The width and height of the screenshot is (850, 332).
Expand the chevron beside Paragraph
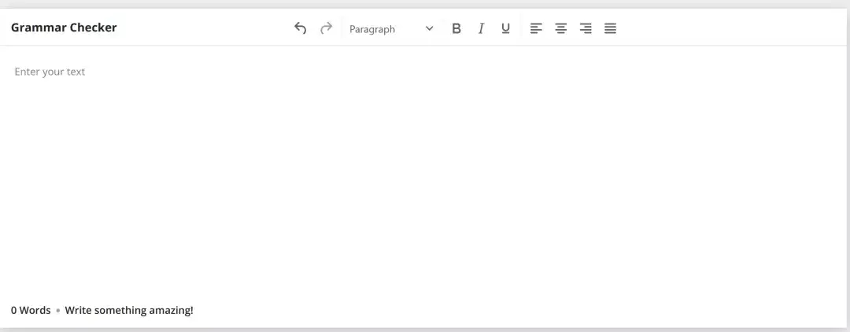coord(429,28)
